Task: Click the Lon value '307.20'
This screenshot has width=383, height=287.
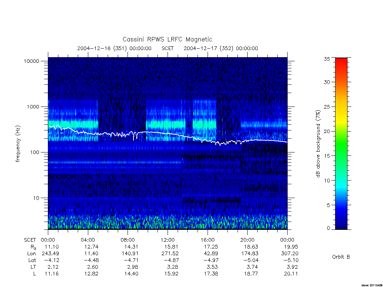Action: coord(290,254)
